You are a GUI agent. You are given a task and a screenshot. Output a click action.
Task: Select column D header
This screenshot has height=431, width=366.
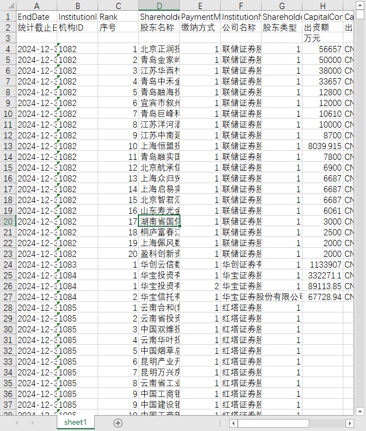pyautogui.click(x=159, y=6)
